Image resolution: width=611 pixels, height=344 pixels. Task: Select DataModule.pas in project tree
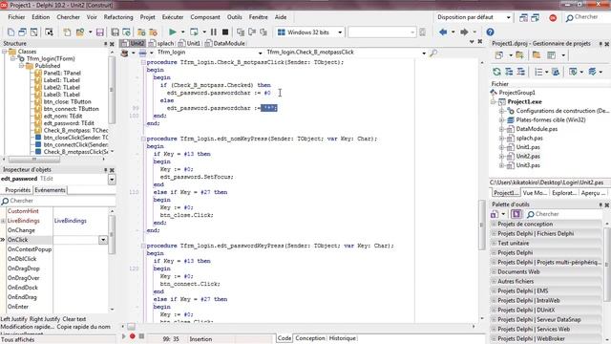point(537,129)
